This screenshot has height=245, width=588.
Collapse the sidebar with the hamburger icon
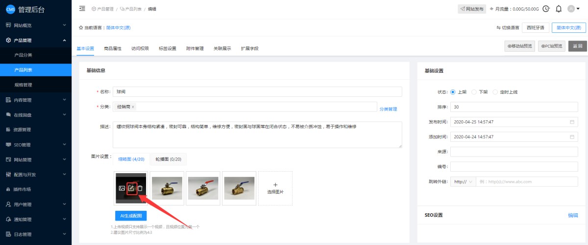click(x=82, y=9)
